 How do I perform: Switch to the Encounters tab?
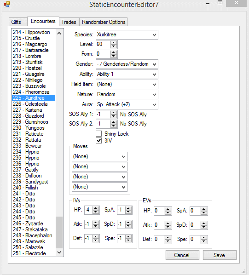click(x=43, y=21)
